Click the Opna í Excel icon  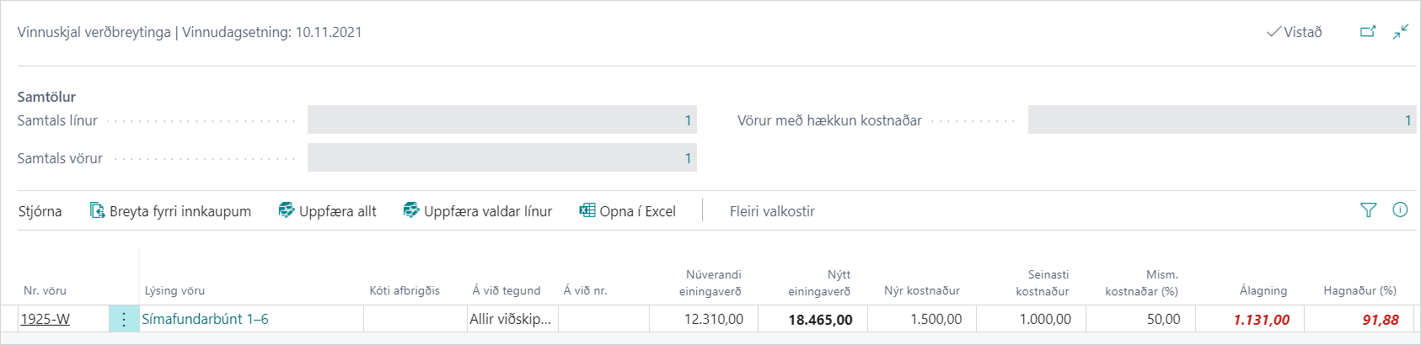tap(587, 211)
